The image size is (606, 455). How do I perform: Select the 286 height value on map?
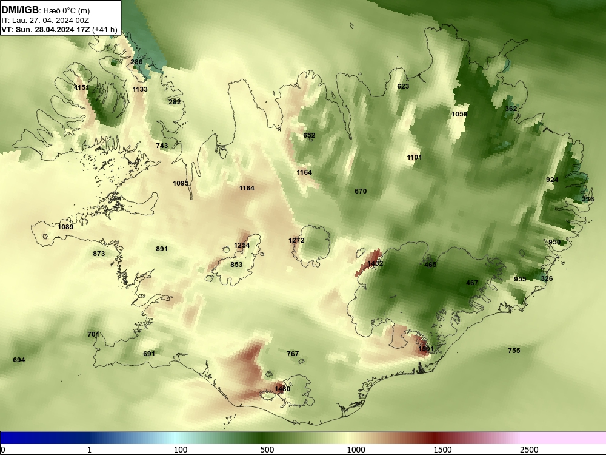(x=136, y=62)
